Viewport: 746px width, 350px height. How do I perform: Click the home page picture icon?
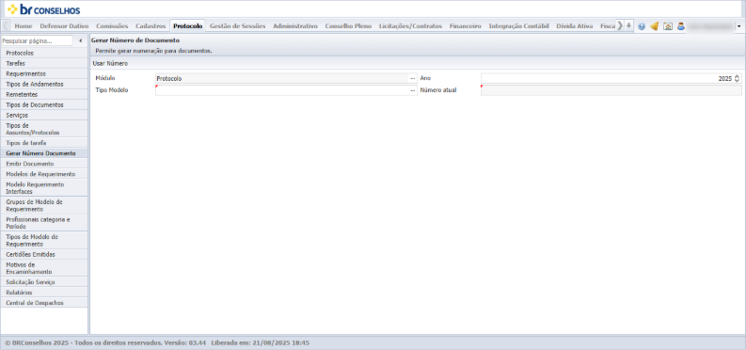pyautogui.click(x=668, y=26)
